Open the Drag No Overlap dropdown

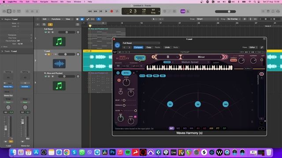[234, 19]
